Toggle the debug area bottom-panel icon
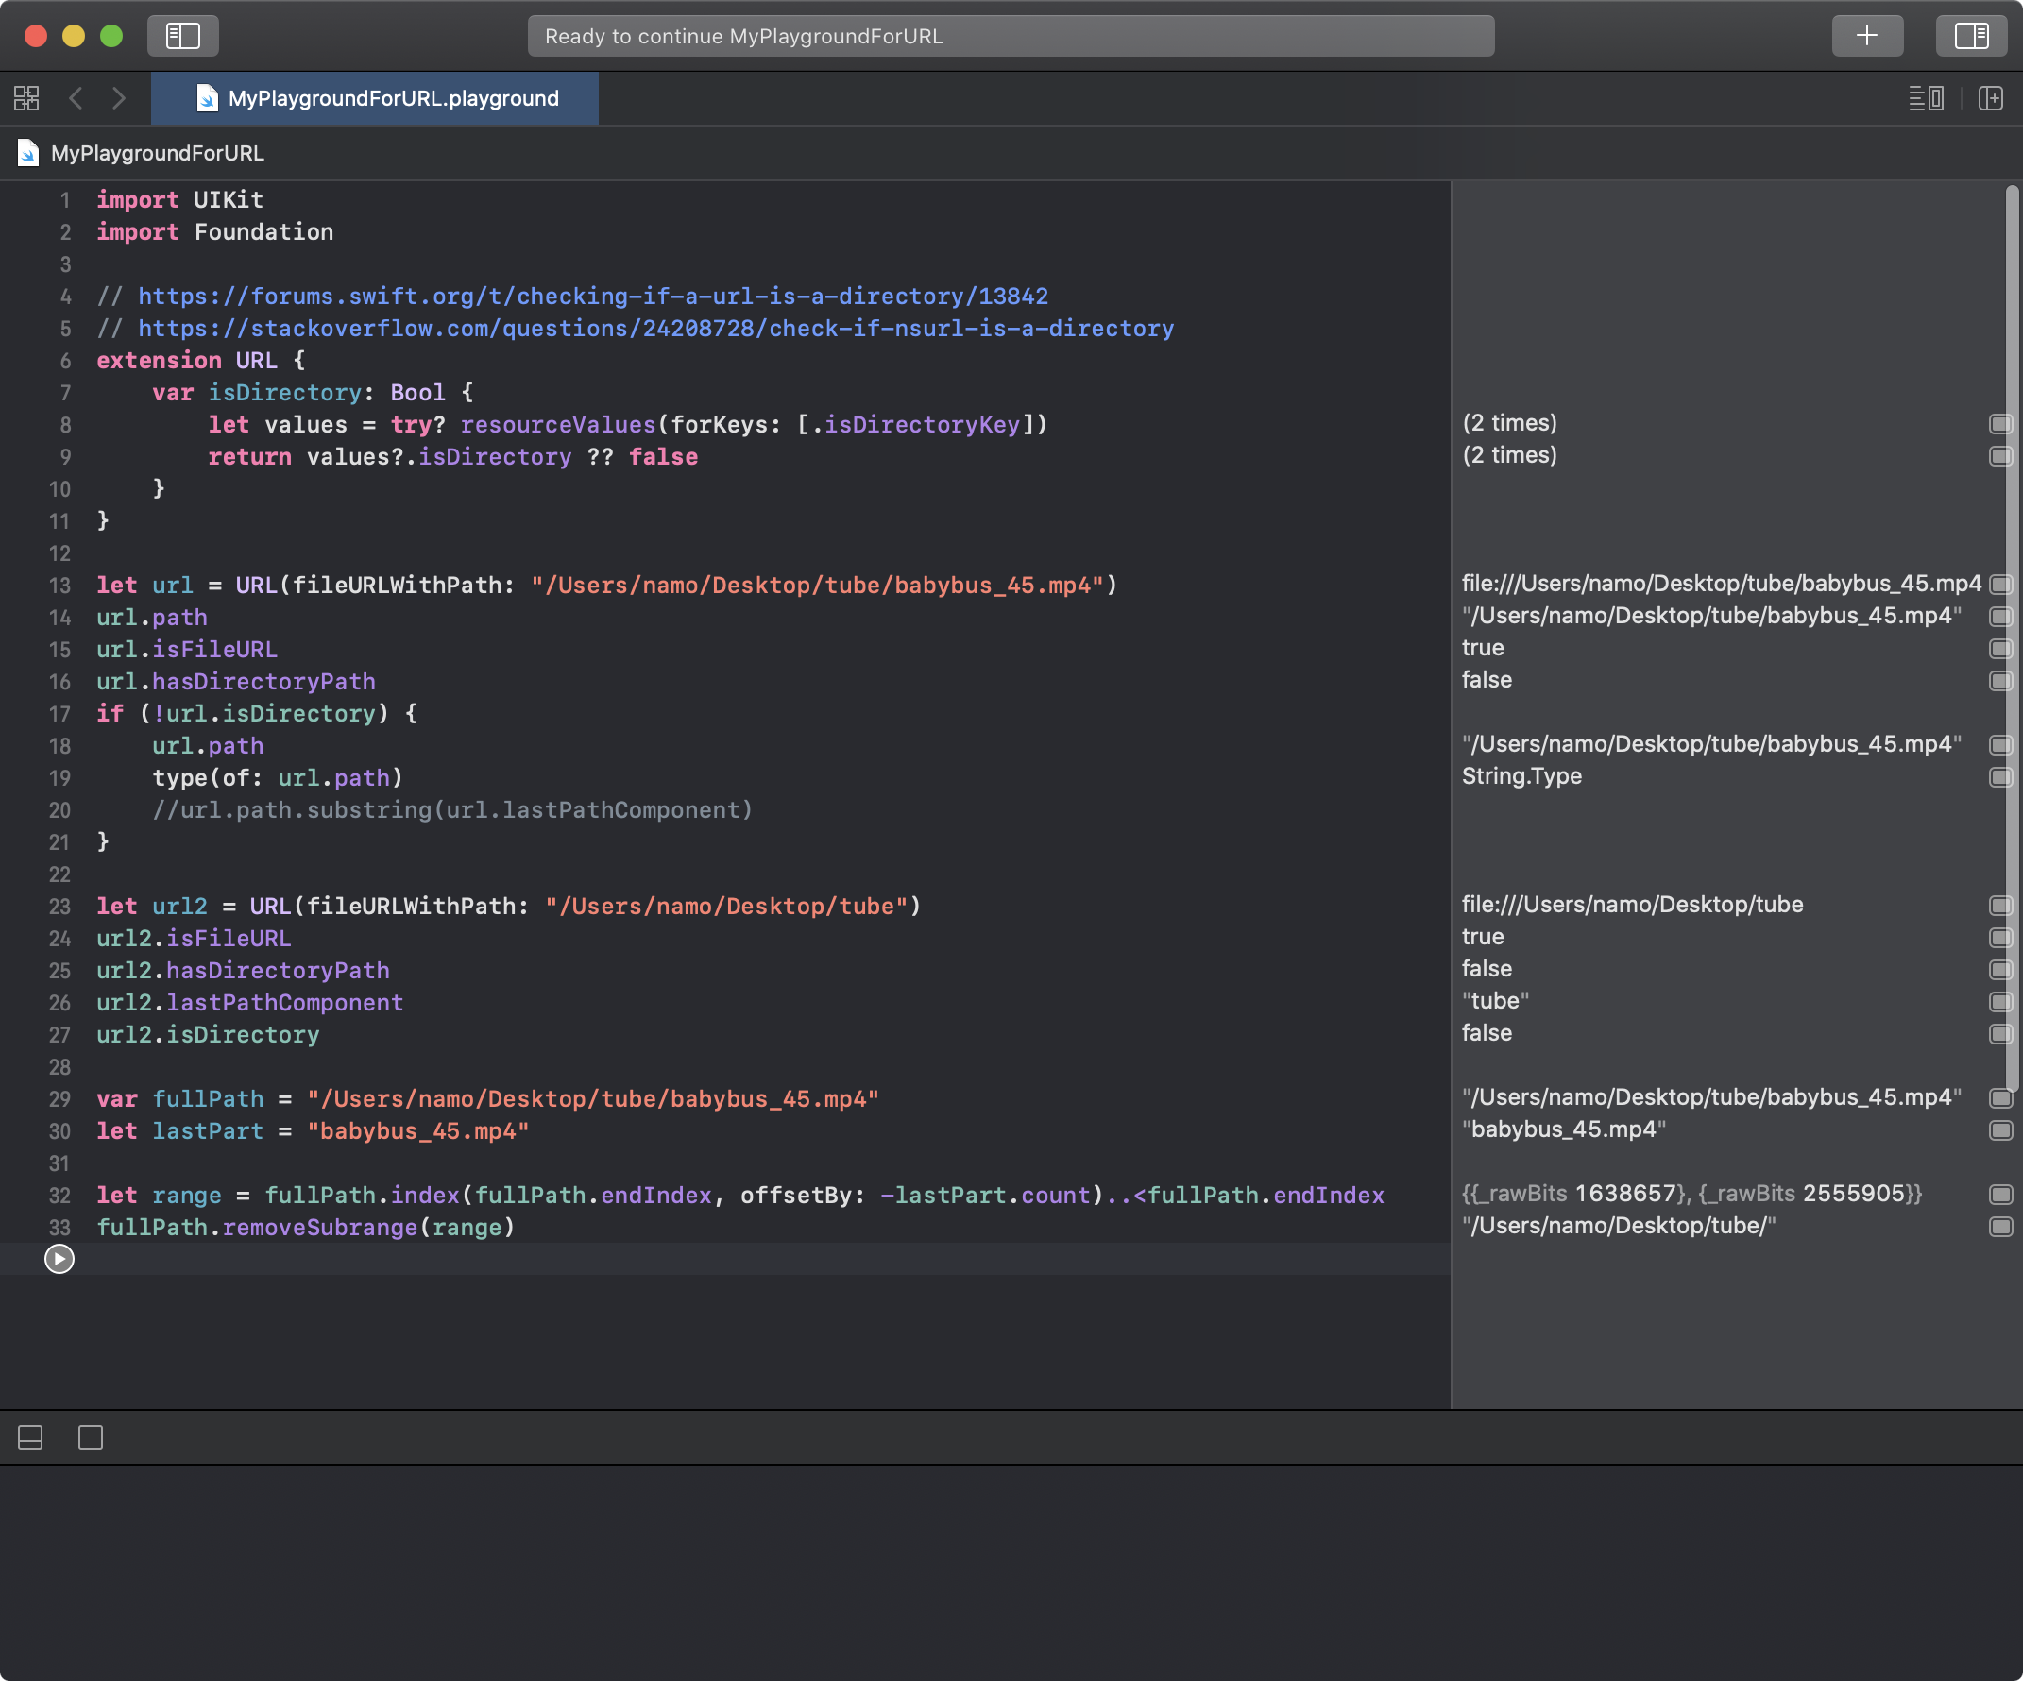Image resolution: width=2023 pixels, height=1681 pixels. click(x=31, y=1437)
